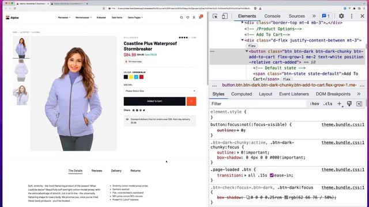The image size is (369, 207).
Task: Click the Styles Filter input field
Action: pos(258,103)
